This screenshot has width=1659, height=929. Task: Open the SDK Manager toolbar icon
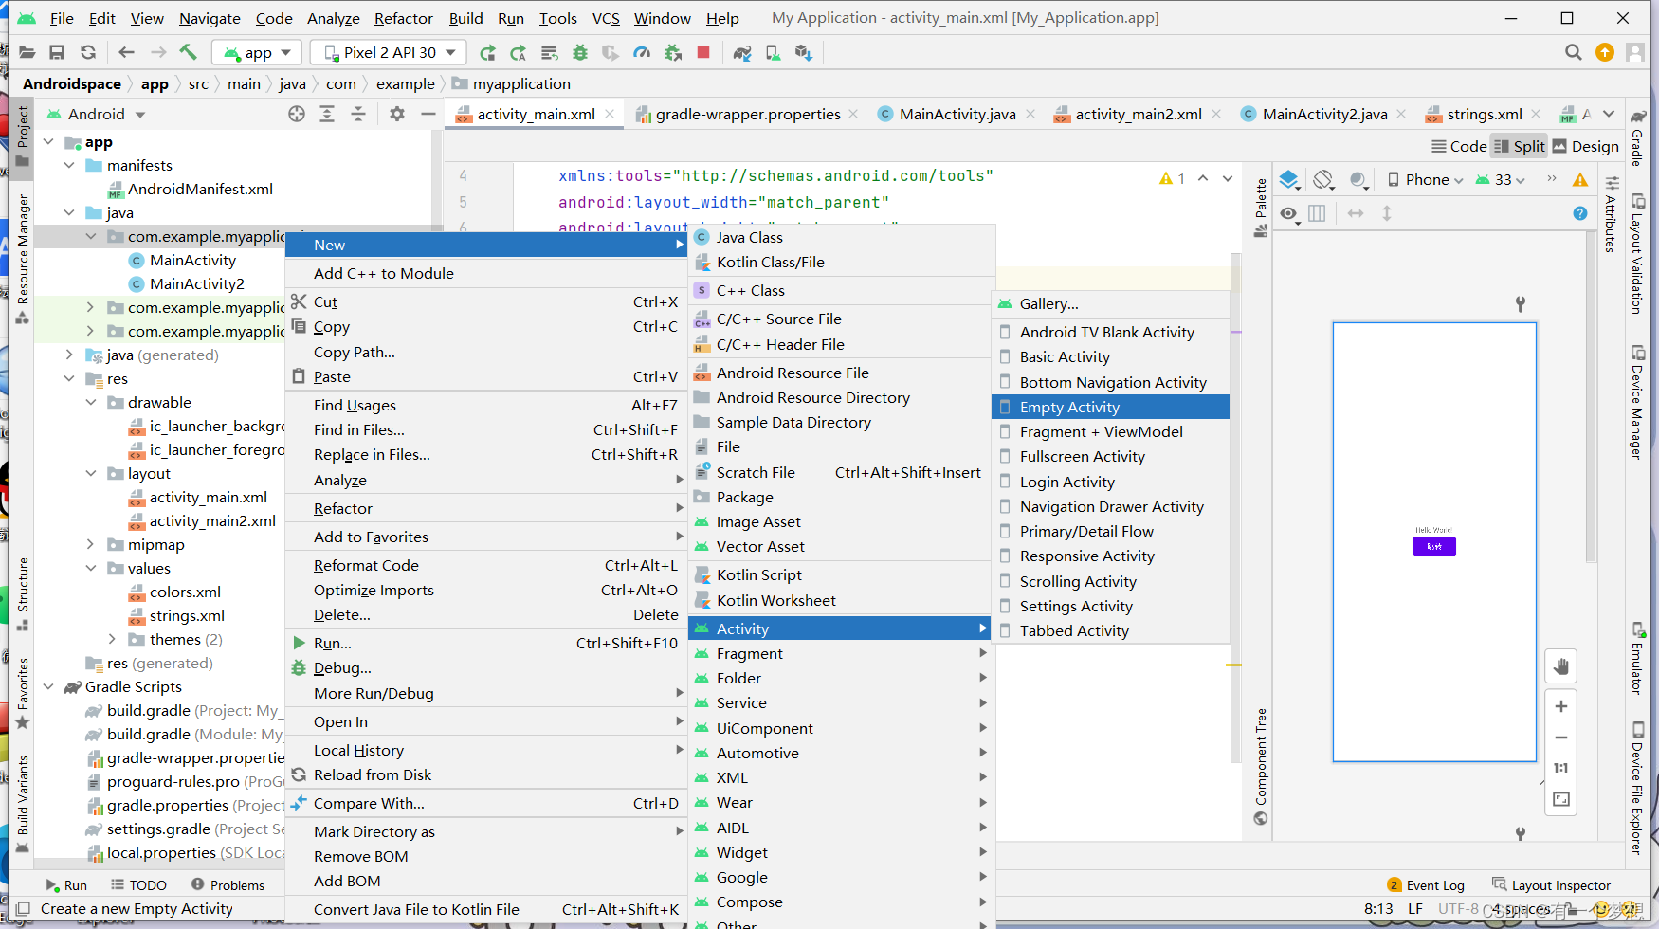(804, 52)
